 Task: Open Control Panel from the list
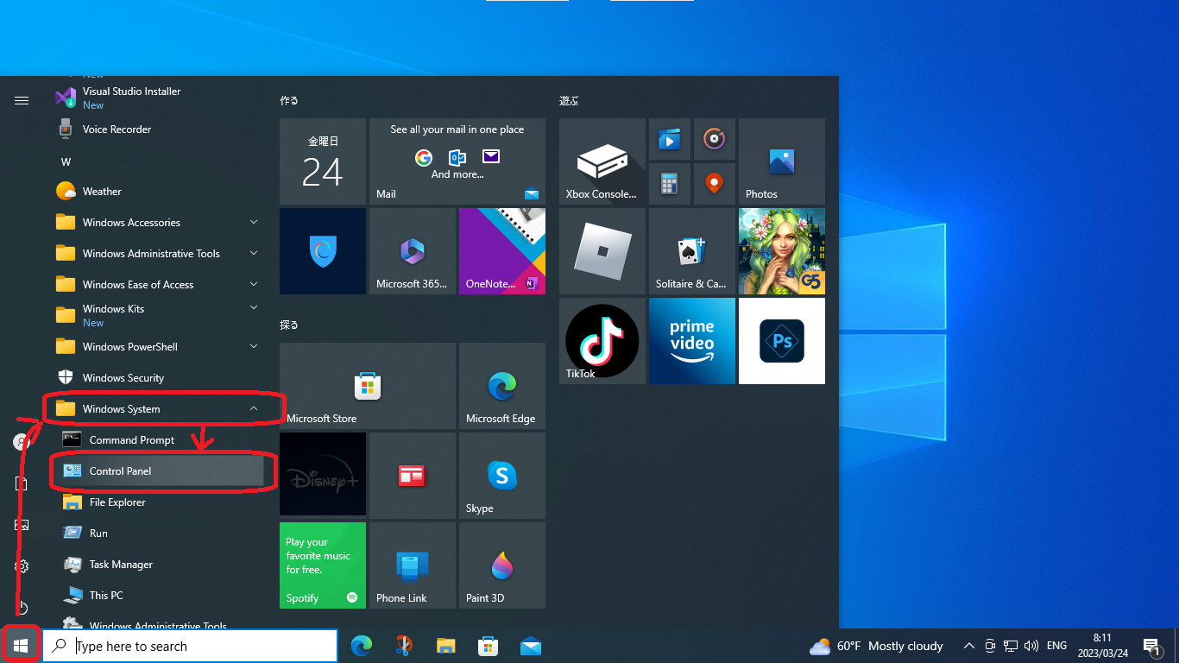point(121,471)
